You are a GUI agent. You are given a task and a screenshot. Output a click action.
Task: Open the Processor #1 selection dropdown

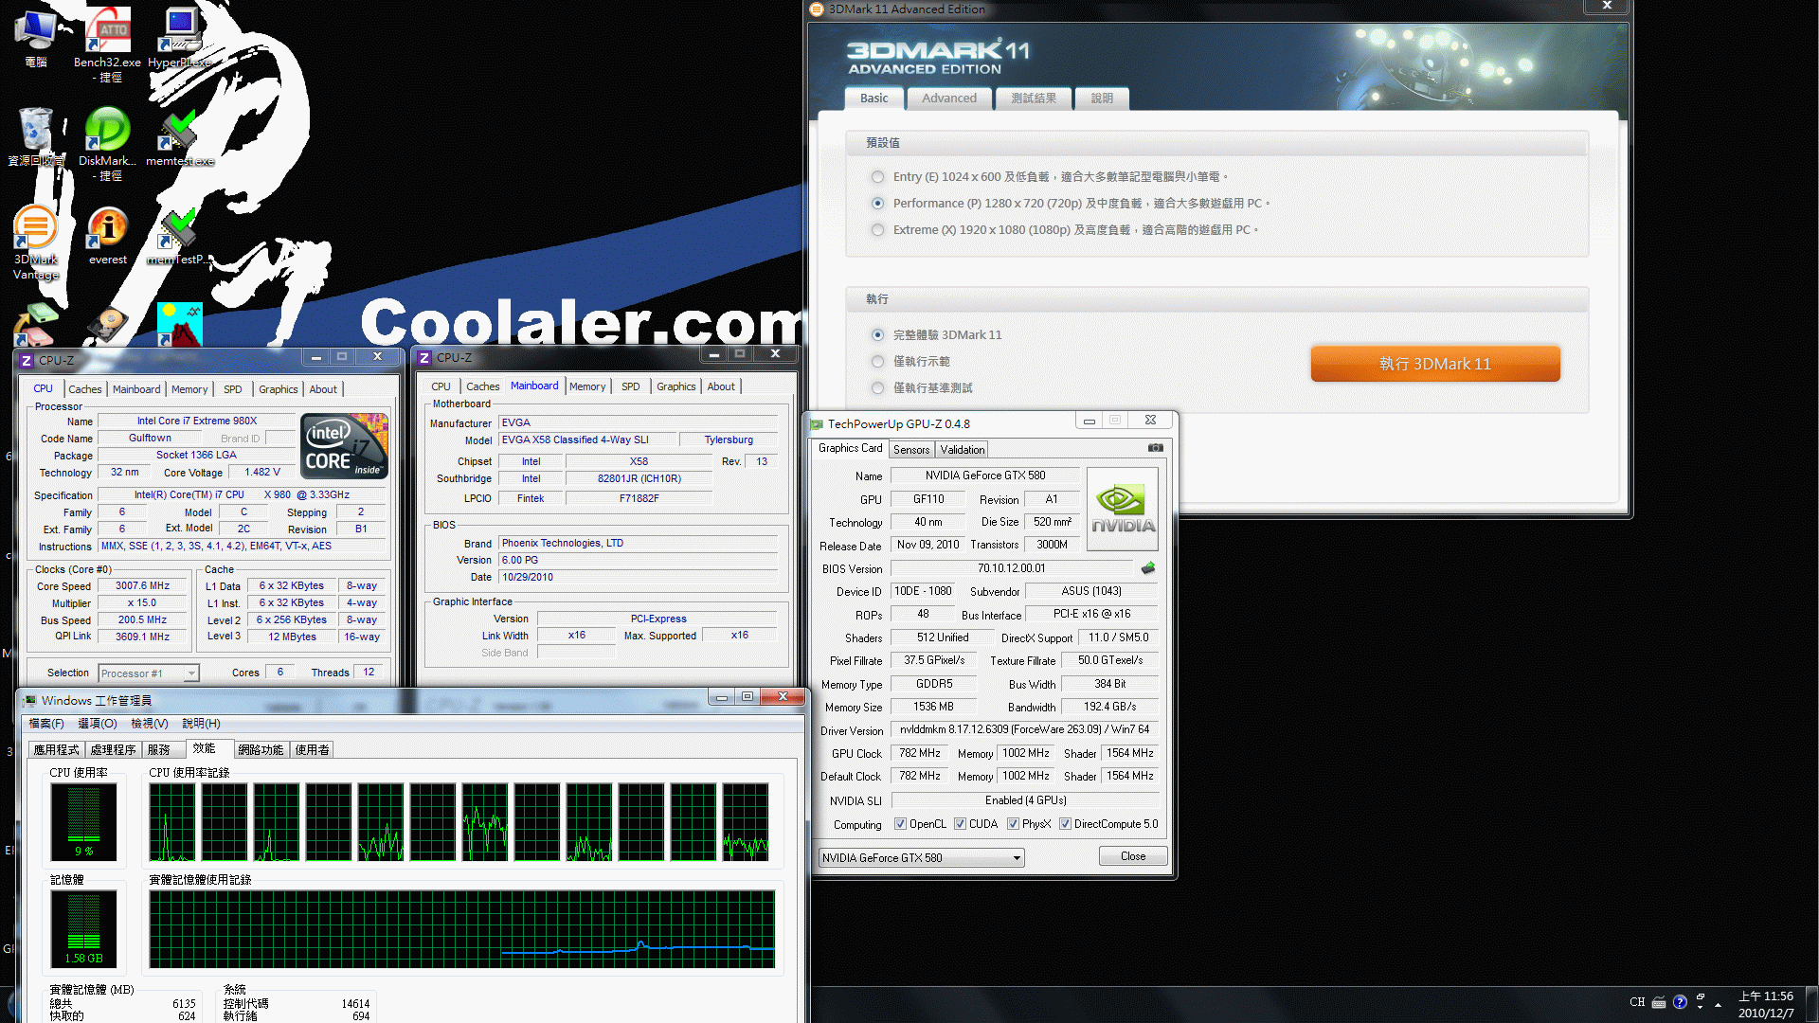148,673
